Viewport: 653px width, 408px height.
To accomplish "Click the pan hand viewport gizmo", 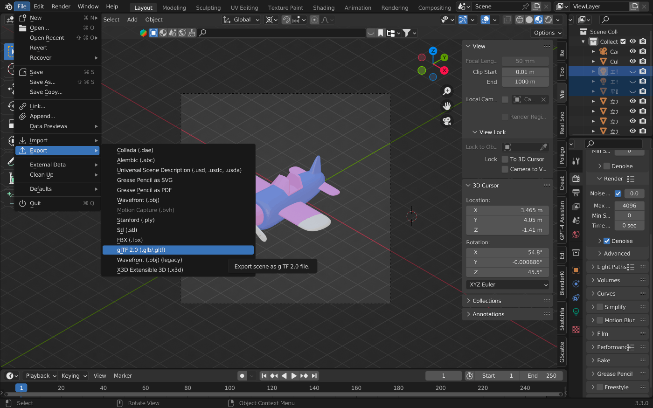I will (447, 106).
